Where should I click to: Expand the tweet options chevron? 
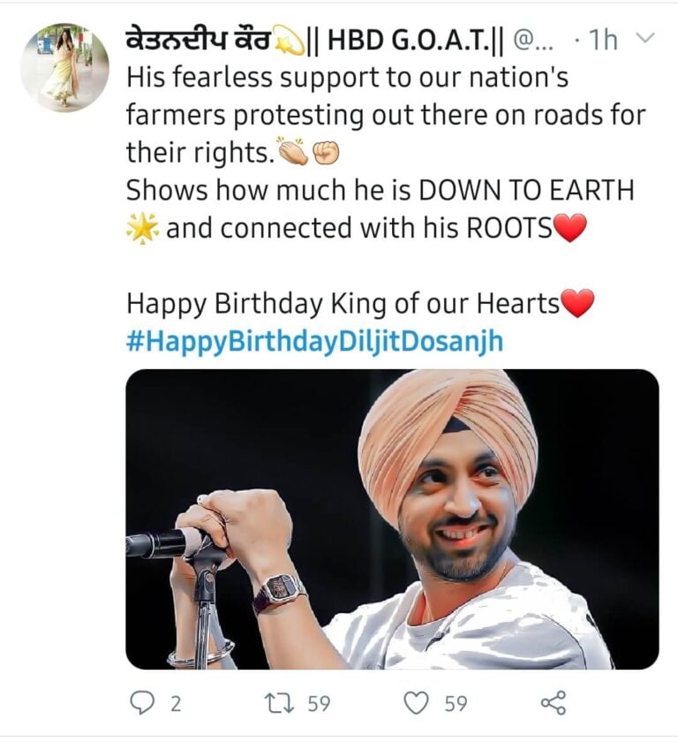(x=645, y=39)
